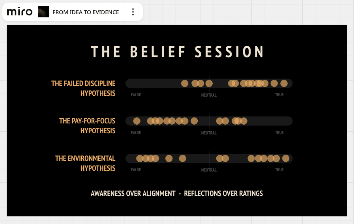Select THE PAY-FOR-FOCUS HYPOTHESIS label
The height and width of the screenshot is (224, 354).
click(x=87, y=126)
